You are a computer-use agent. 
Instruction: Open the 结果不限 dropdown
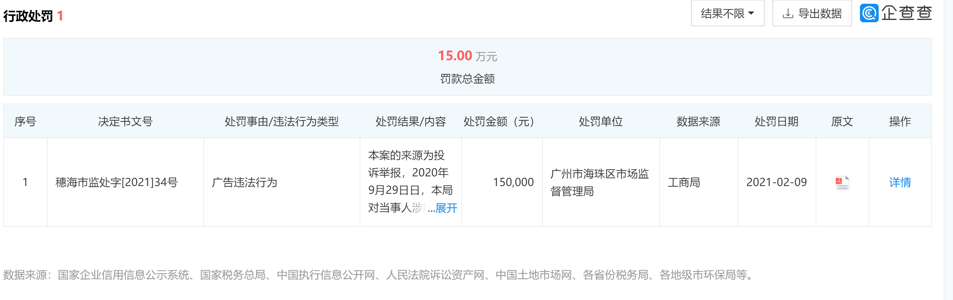point(727,13)
